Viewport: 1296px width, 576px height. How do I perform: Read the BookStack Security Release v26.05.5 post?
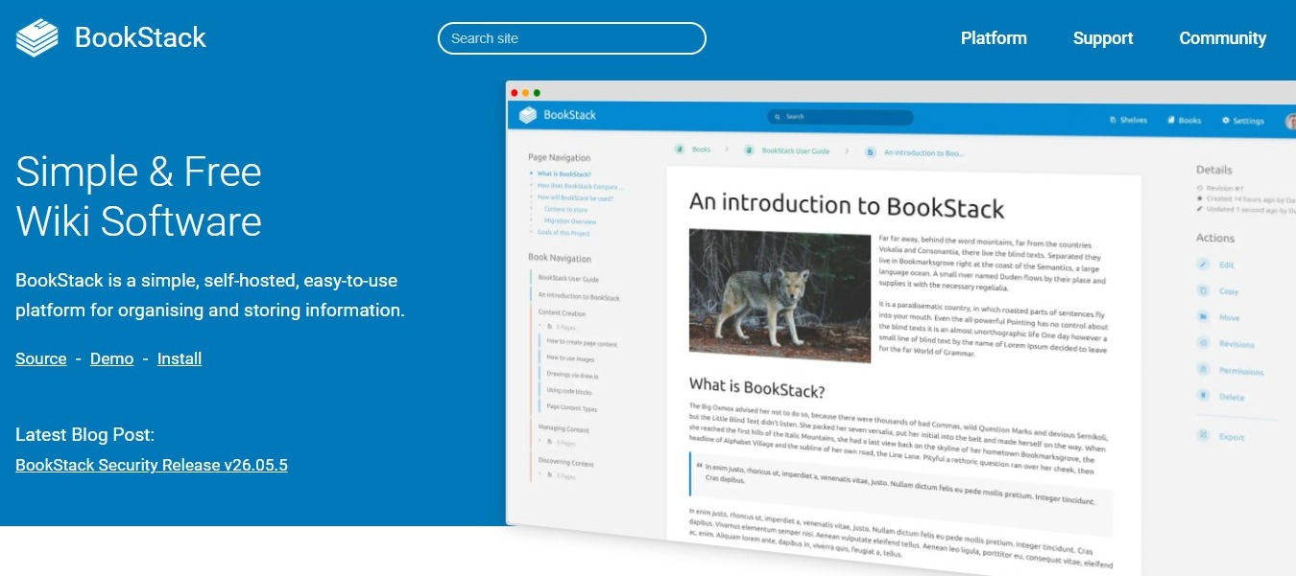click(152, 465)
